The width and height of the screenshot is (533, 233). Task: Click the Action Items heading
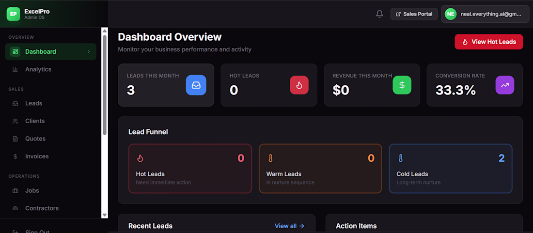coord(356,226)
